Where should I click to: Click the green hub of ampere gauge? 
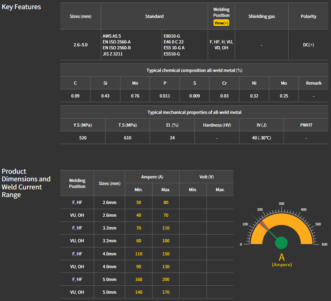(x=281, y=243)
